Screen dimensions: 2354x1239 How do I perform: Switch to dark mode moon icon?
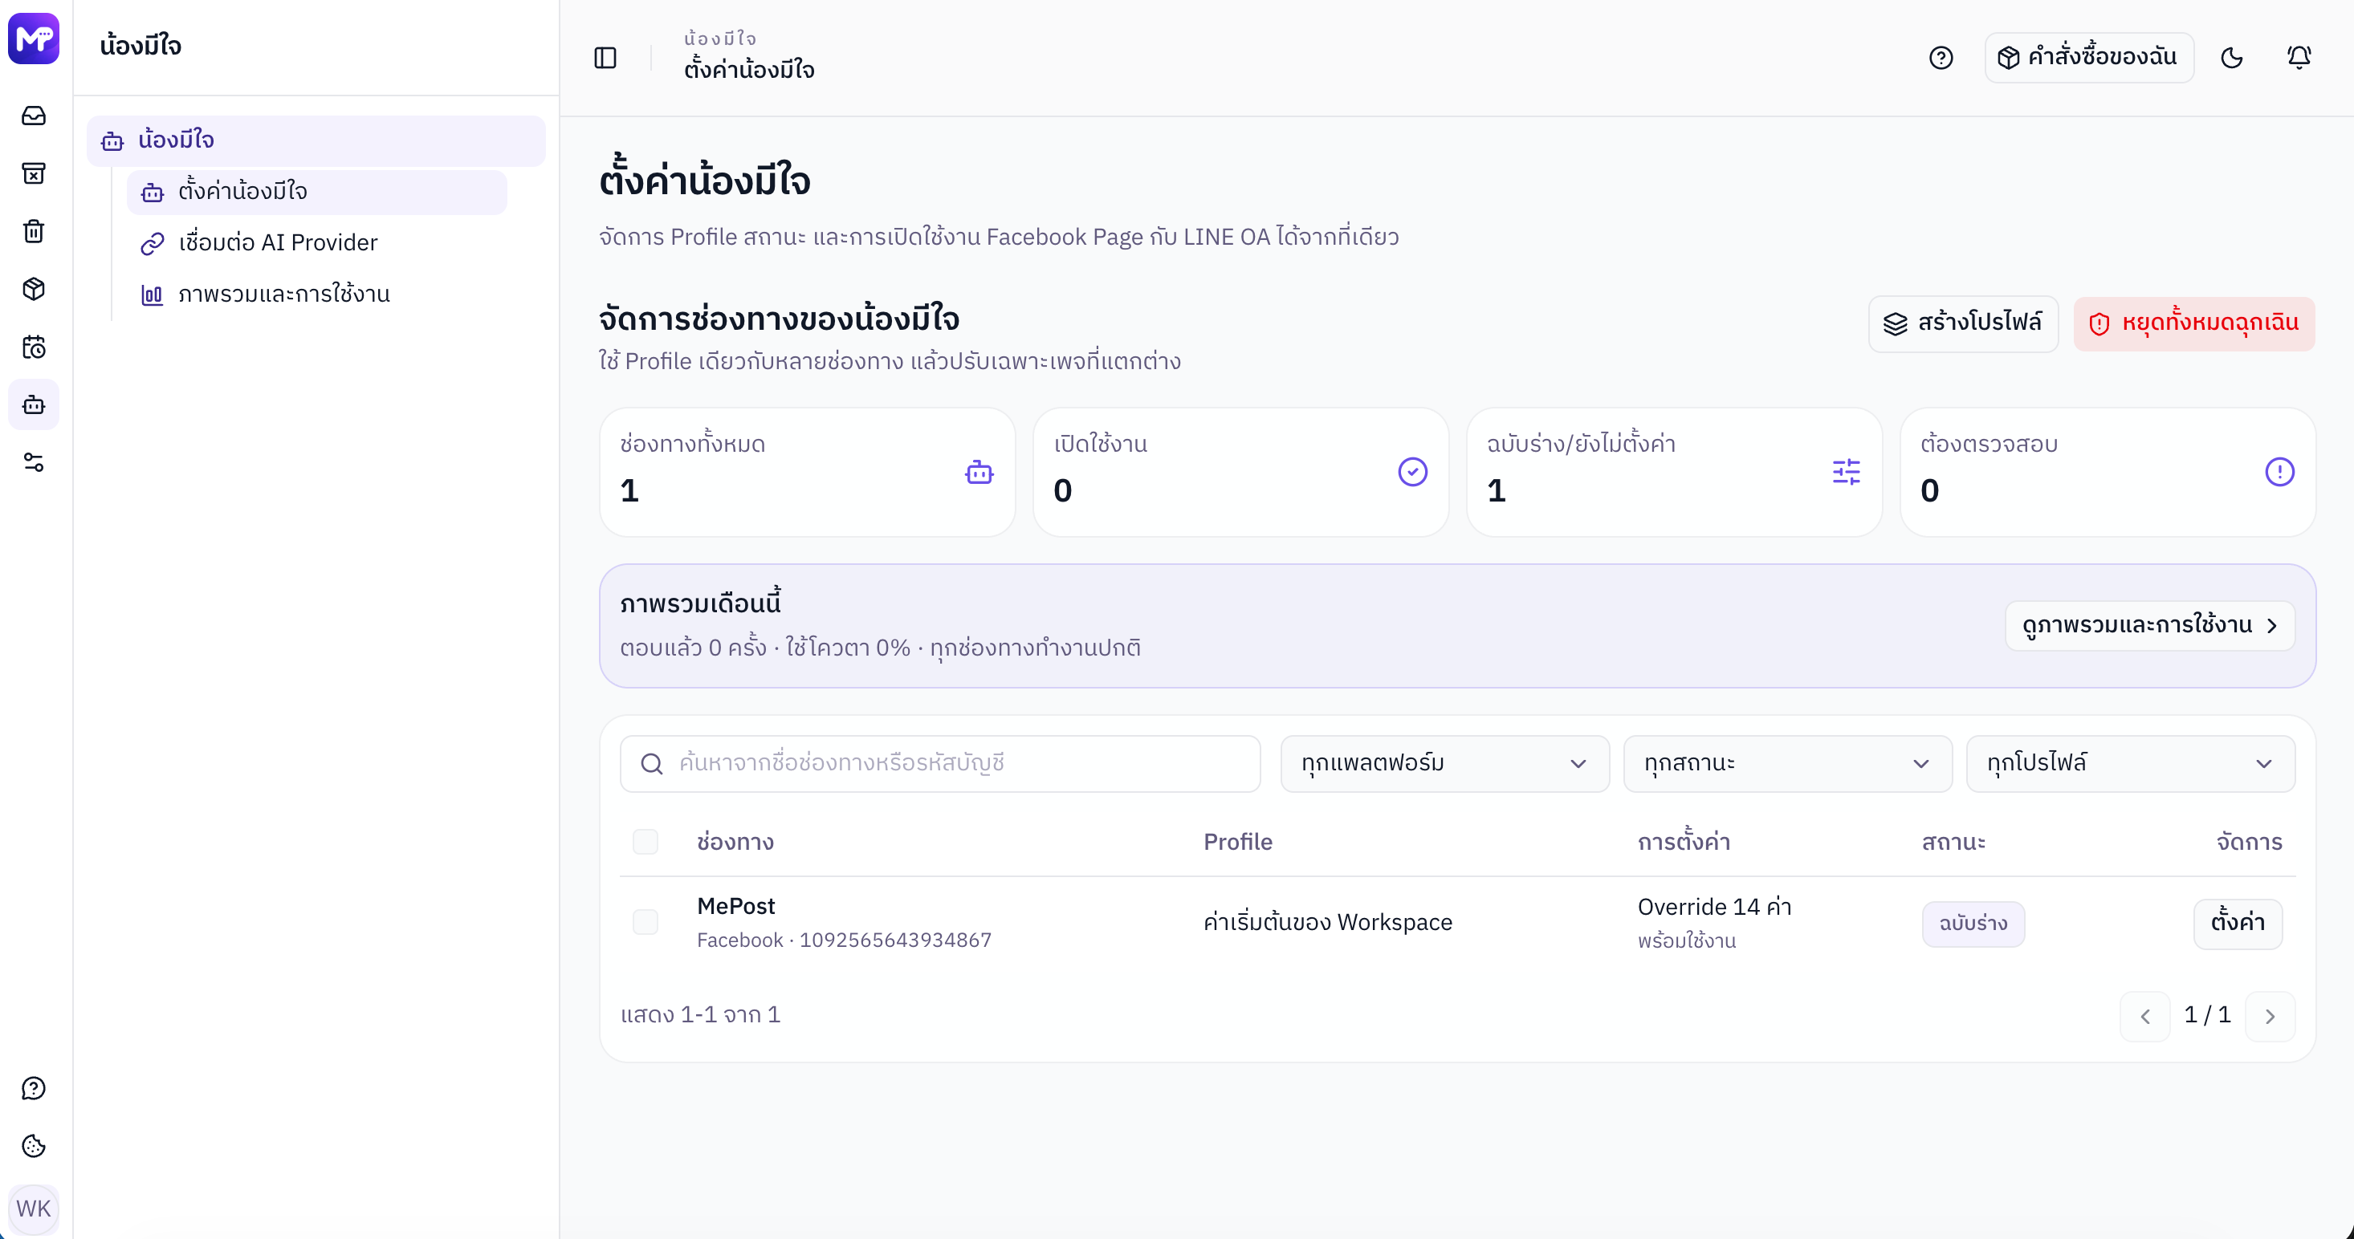click(2231, 58)
